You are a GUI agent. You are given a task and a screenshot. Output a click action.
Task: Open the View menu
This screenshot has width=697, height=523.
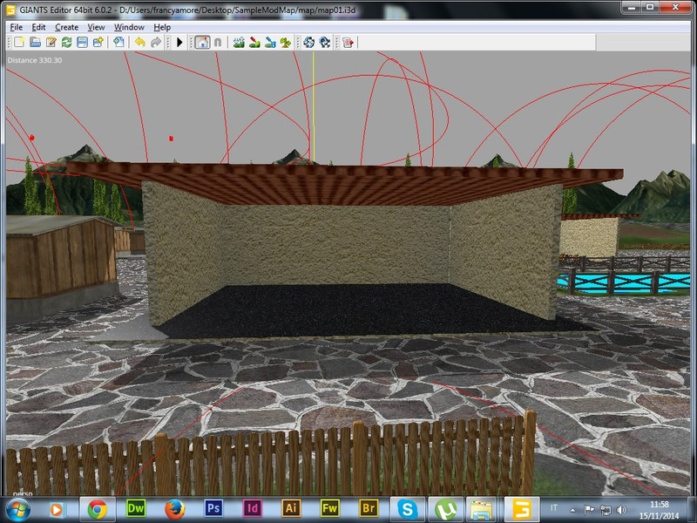pos(96,27)
